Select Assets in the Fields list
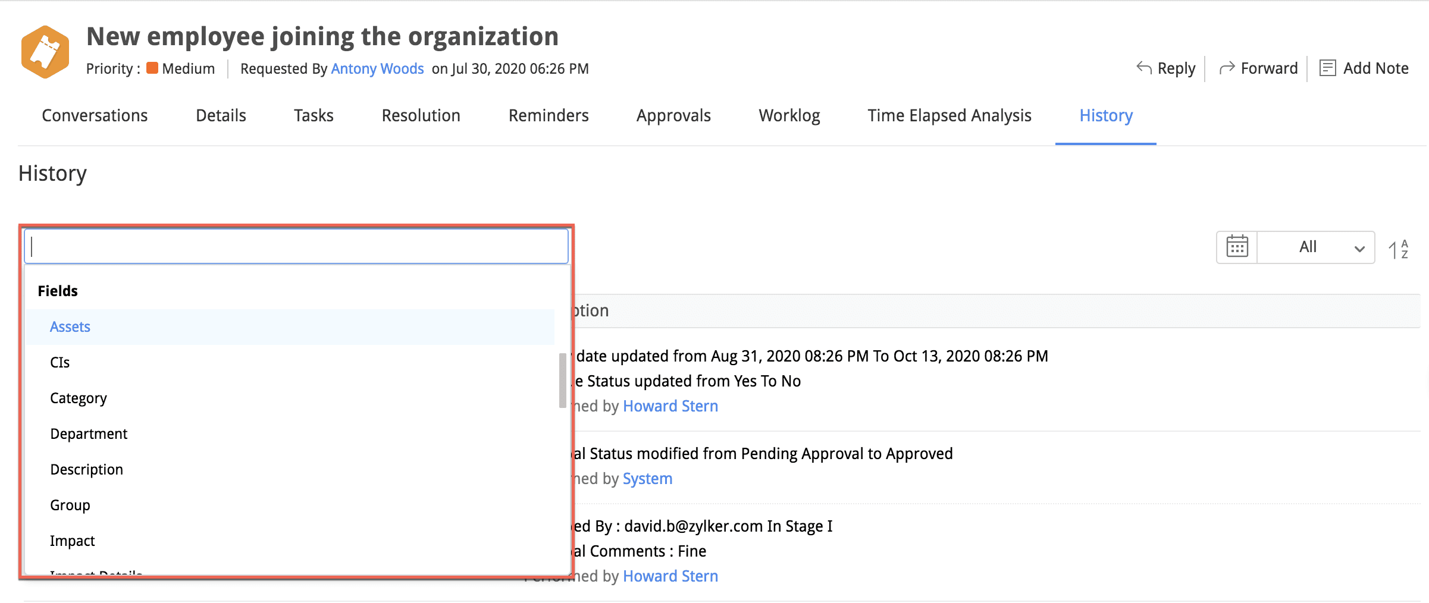Image resolution: width=1429 pixels, height=603 pixels. tap(70, 327)
